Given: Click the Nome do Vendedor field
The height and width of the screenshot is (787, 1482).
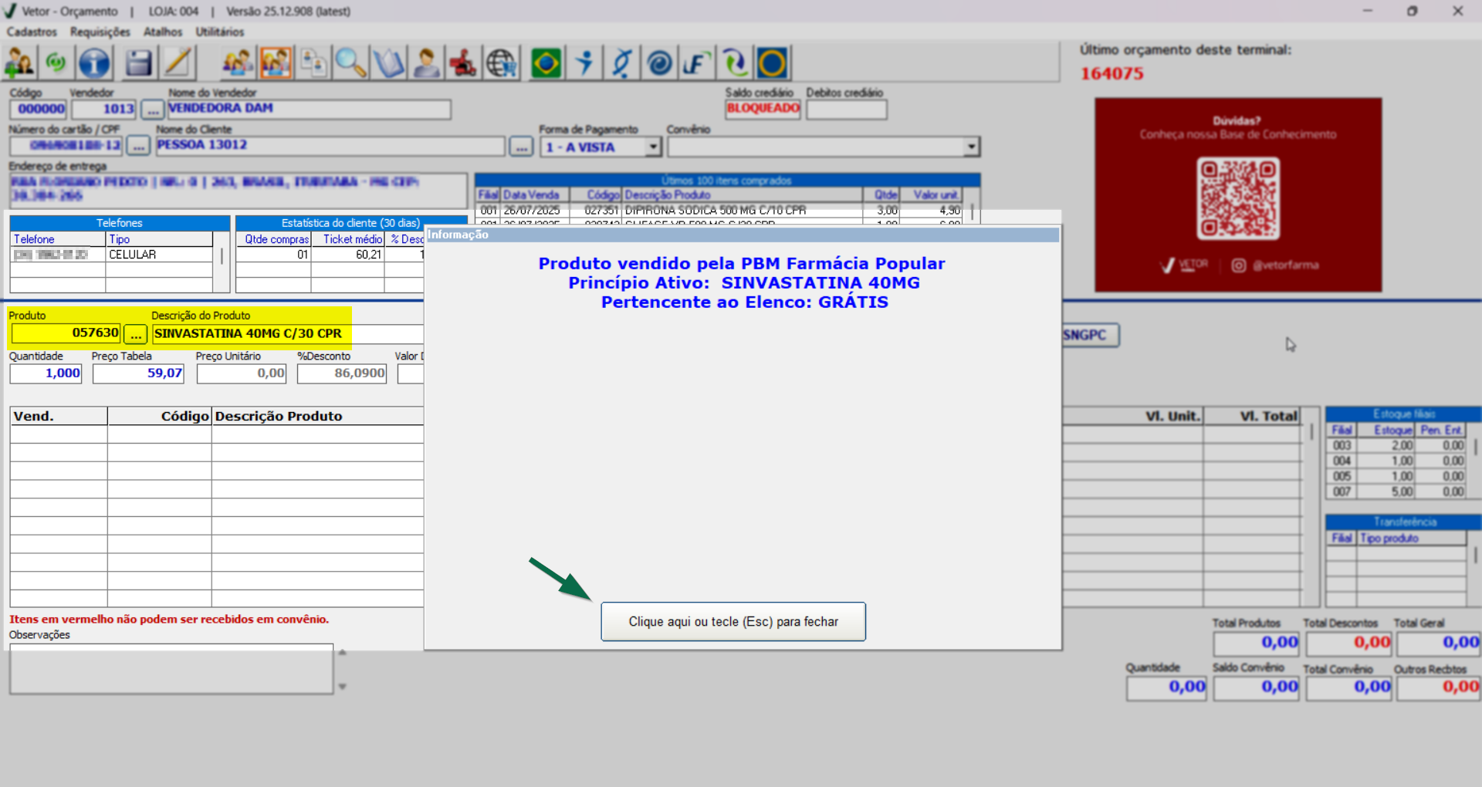Looking at the screenshot, I should click(309, 109).
